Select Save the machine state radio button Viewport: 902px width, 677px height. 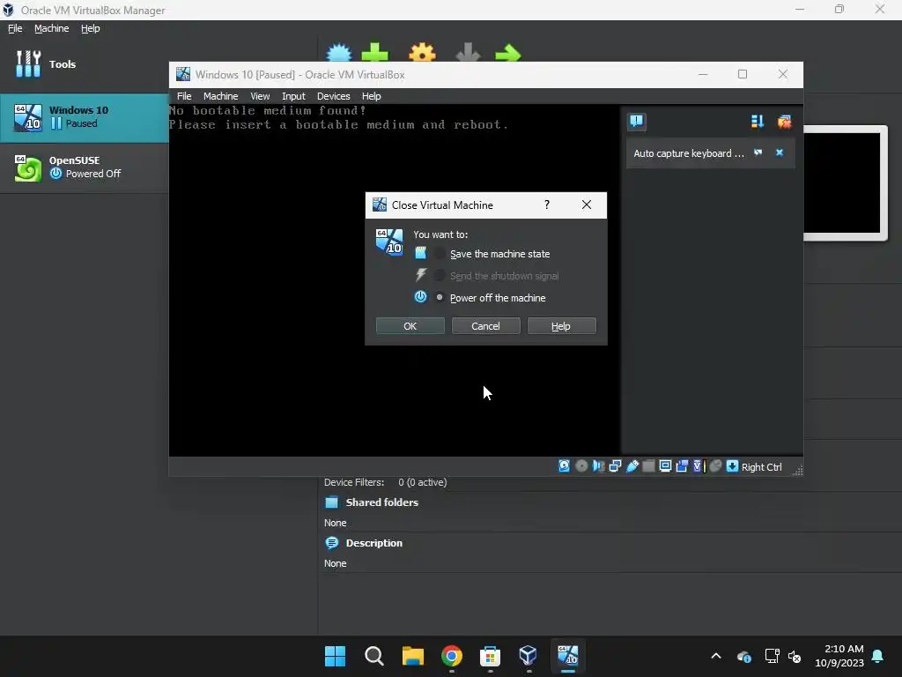point(440,253)
